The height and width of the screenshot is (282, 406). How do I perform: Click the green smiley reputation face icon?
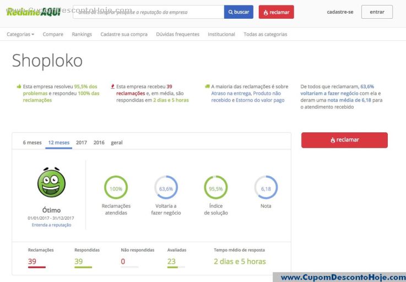tap(51, 182)
